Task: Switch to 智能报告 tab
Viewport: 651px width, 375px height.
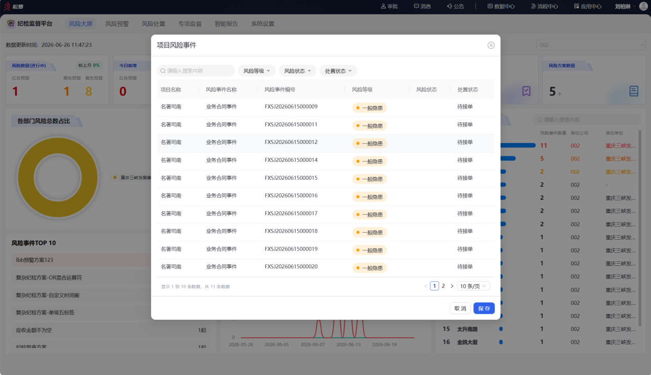Action: pyautogui.click(x=226, y=24)
